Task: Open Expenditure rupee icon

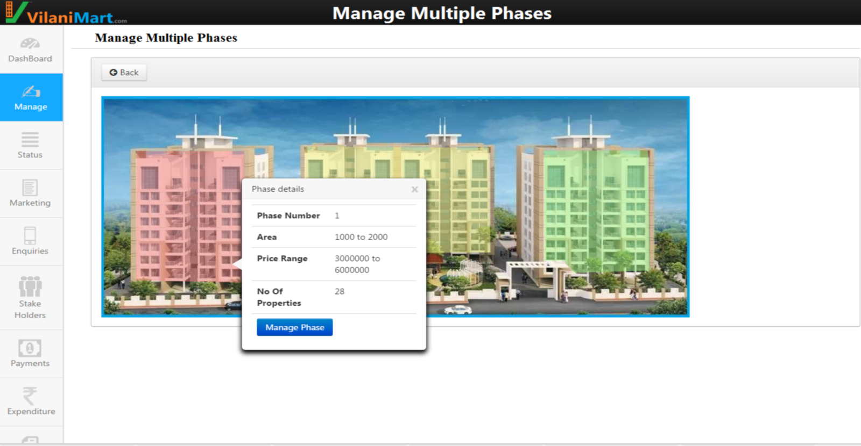Action: coord(30,396)
